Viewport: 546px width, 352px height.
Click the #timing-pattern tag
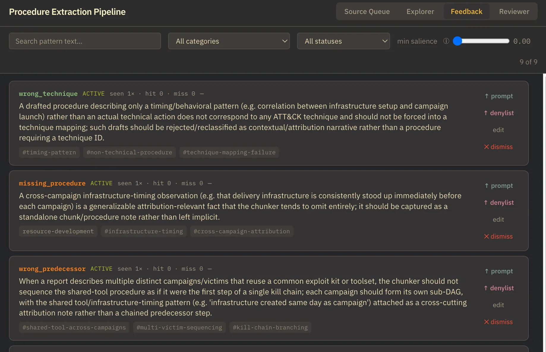tap(49, 152)
